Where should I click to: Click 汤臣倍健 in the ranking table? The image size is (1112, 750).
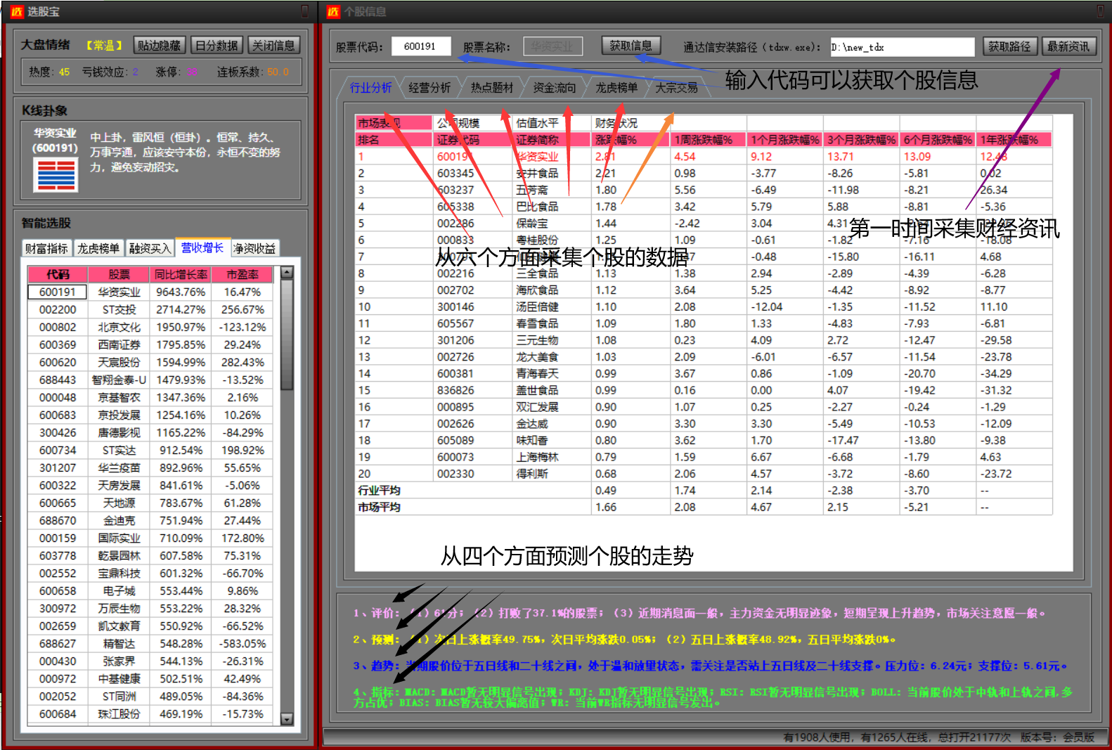pos(537,306)
